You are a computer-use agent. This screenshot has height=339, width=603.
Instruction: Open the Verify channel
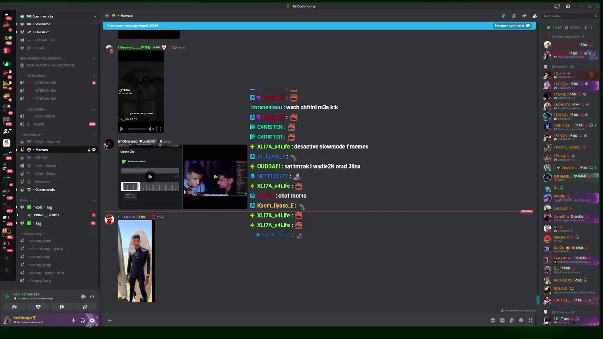[57, 48]
